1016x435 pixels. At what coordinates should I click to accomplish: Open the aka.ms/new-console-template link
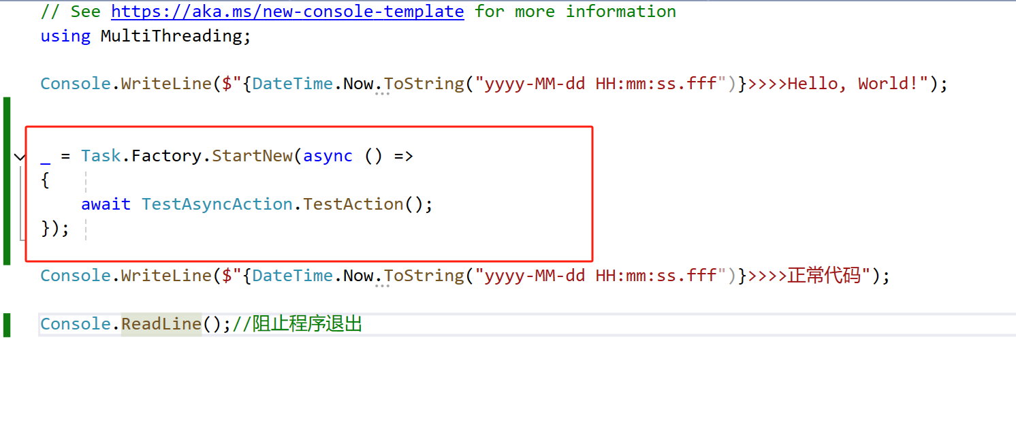pos(287,12)
